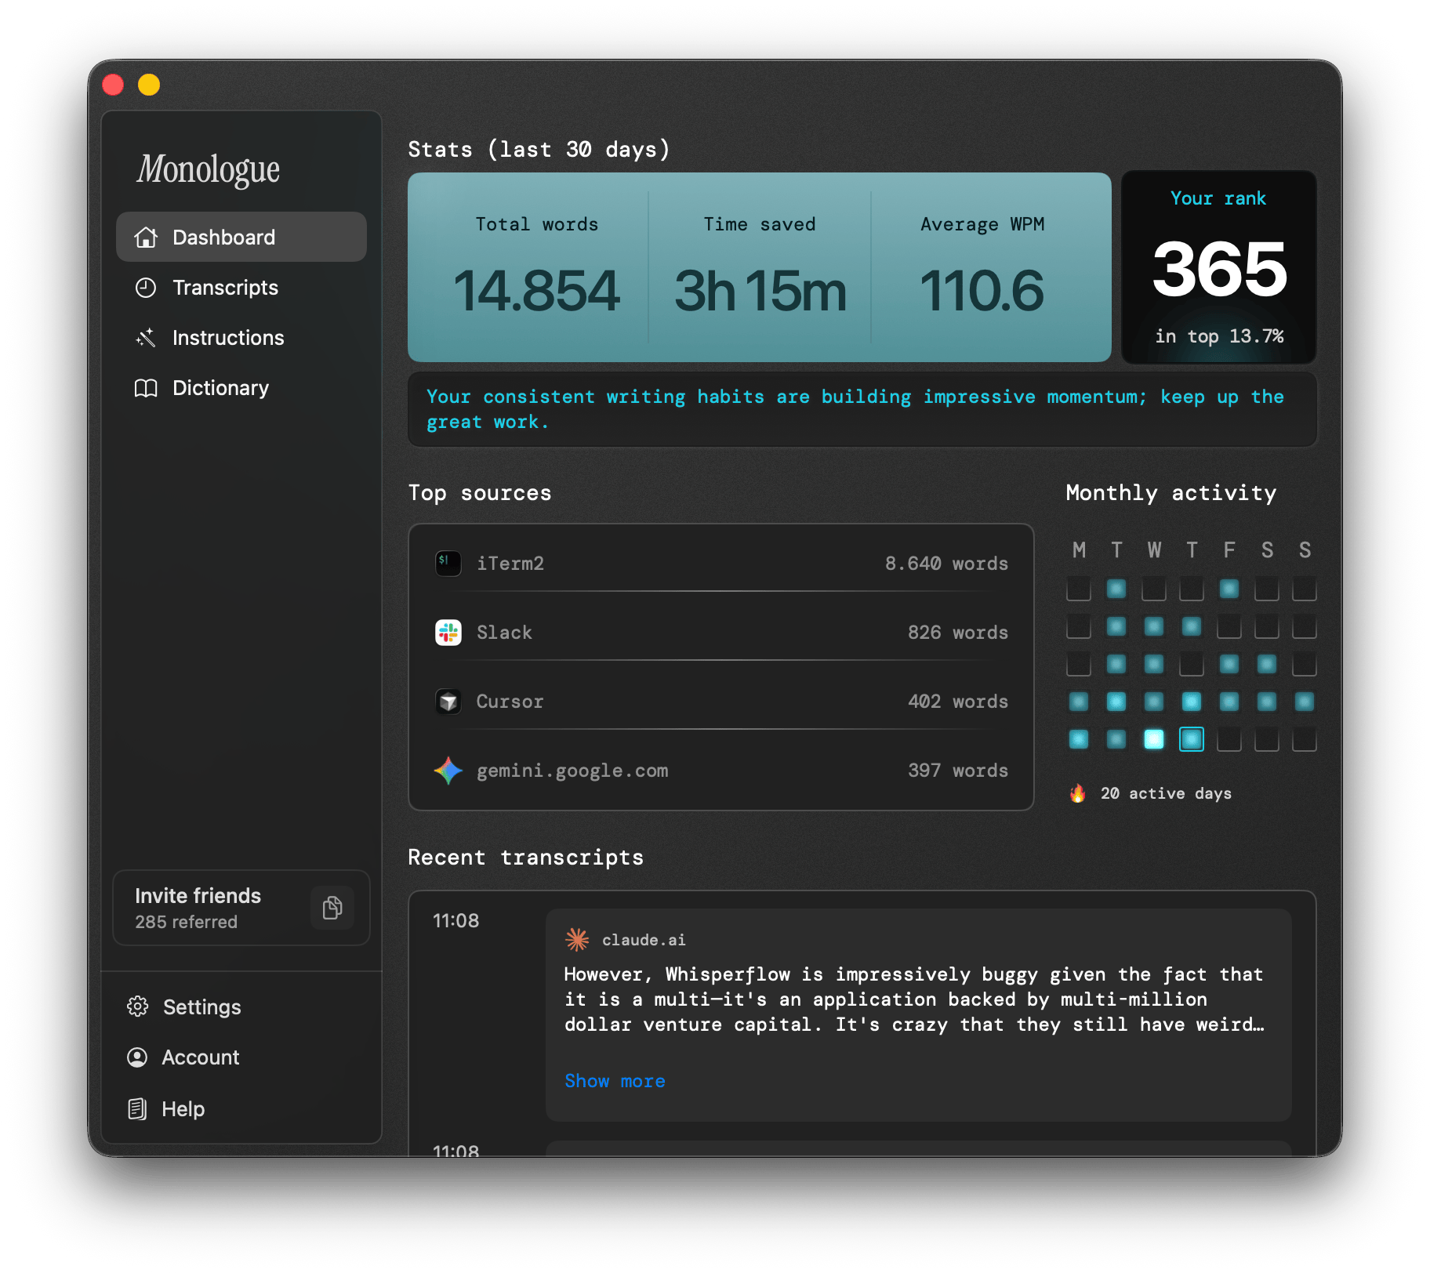Click the yellow minimize window button
The height and width of the screenshot is (1273, 1430).
click(x=149, y=85)
